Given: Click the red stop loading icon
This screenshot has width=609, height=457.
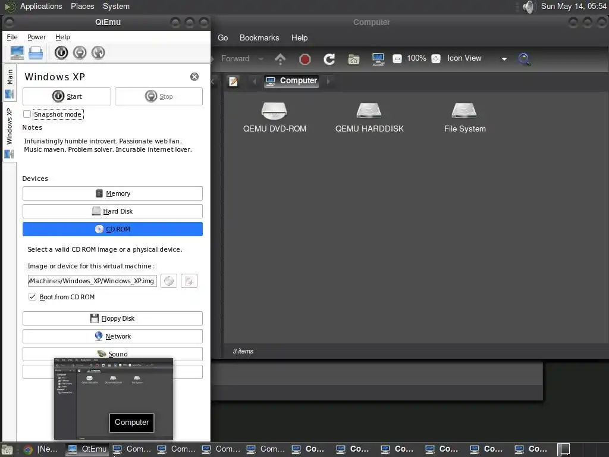Looking at the screenshot, I should (x=305, y=59).
